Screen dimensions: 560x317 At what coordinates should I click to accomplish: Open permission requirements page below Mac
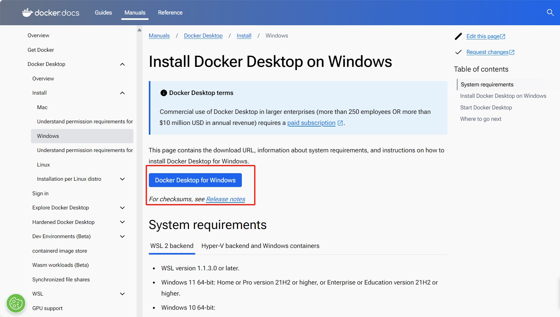(85, 121)
